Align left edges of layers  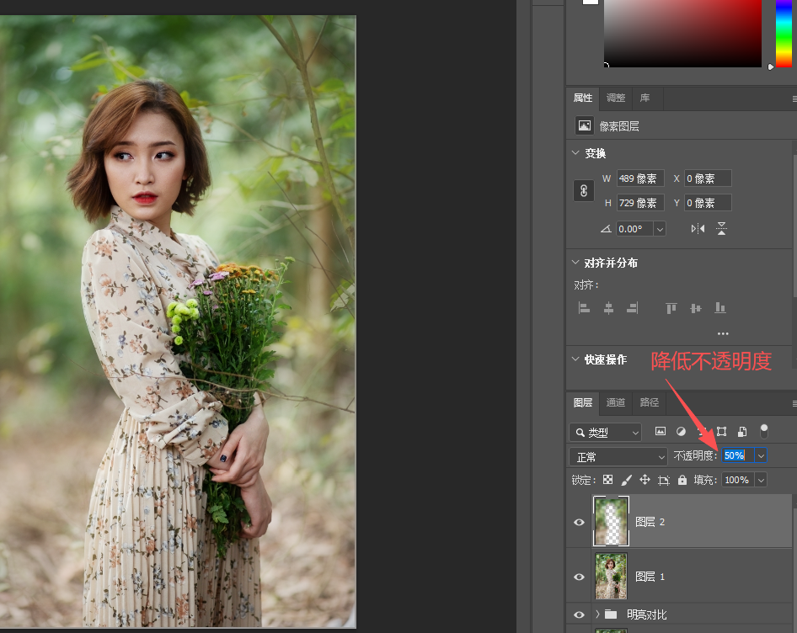584,308
